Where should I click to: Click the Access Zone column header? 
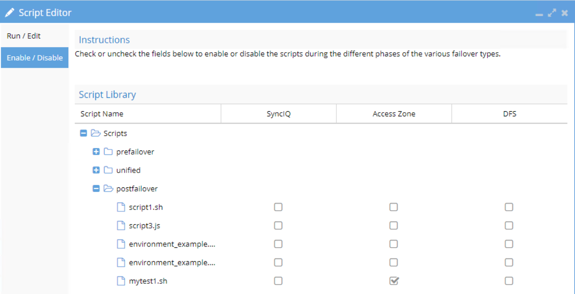click(x=394, y=114)
